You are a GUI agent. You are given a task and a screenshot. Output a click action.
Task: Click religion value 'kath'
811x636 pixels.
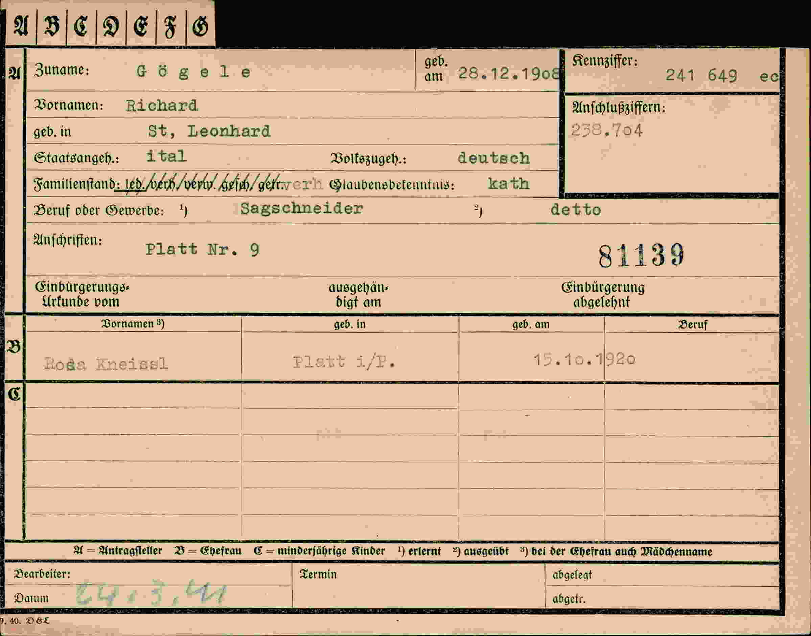coord(508,184)
